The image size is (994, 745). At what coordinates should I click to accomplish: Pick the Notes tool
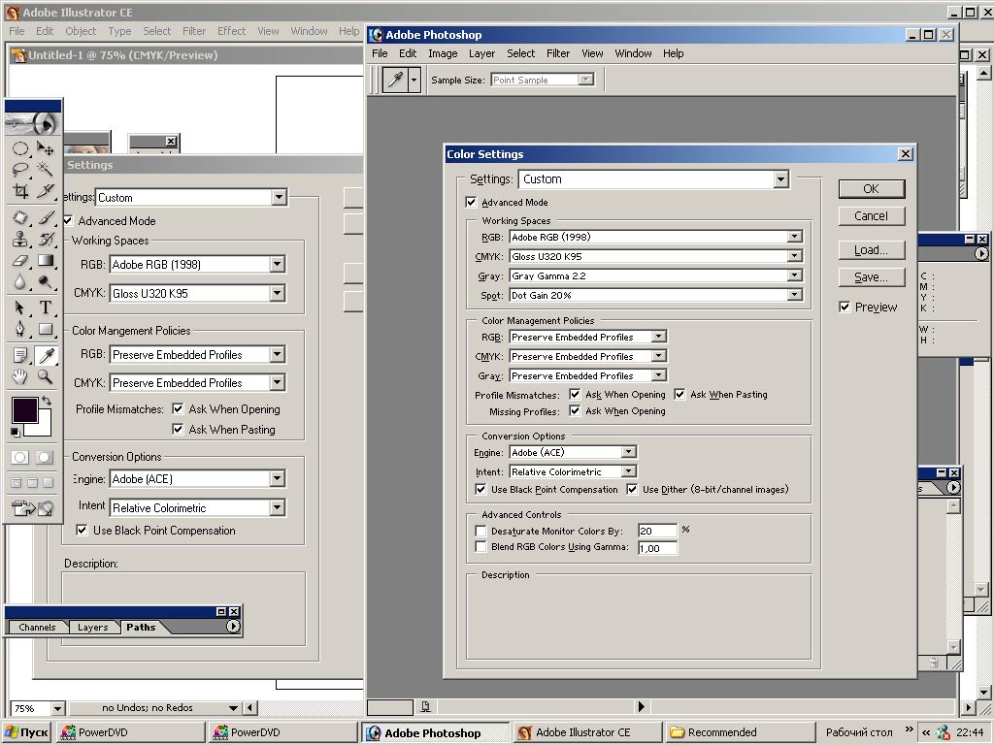tap(20, 355)
